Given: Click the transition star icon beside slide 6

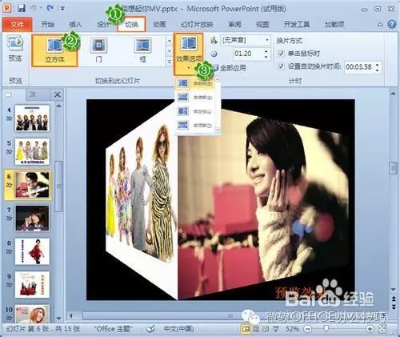Looking at the screenshot, I should (x=9, y=185).
